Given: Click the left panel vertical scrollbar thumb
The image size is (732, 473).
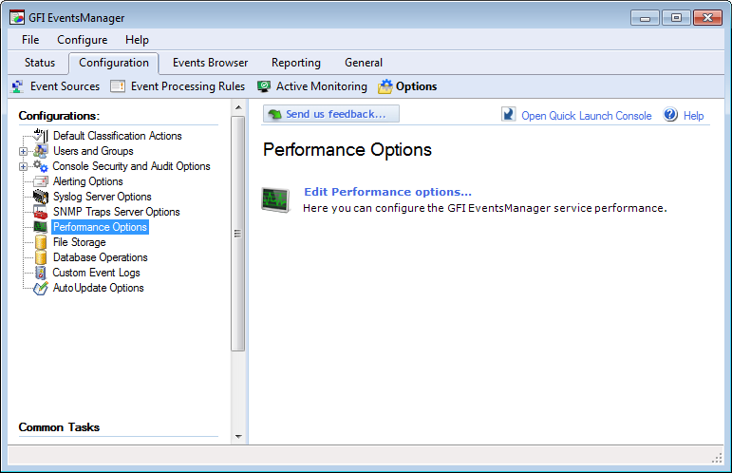Looking at the screenshot, I should pyautogui.click(x=238, y=234).
